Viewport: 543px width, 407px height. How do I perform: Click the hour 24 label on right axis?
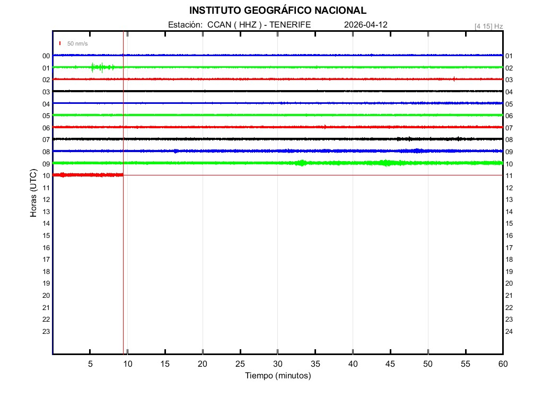pos(509,332)
